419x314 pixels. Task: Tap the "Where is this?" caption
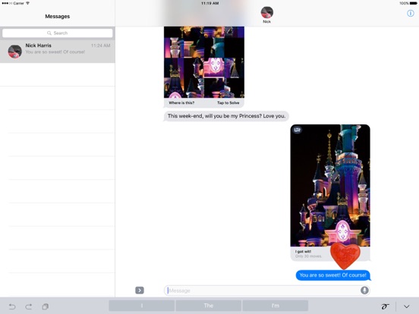pyautogui.click(x=181, y=103)
